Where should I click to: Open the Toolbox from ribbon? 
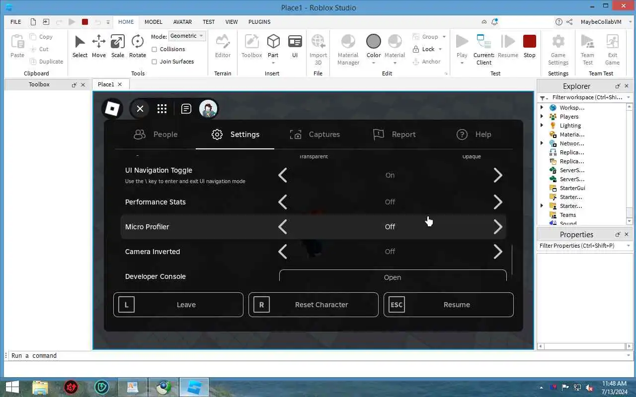pyautogui.click(x=251, y=47)
